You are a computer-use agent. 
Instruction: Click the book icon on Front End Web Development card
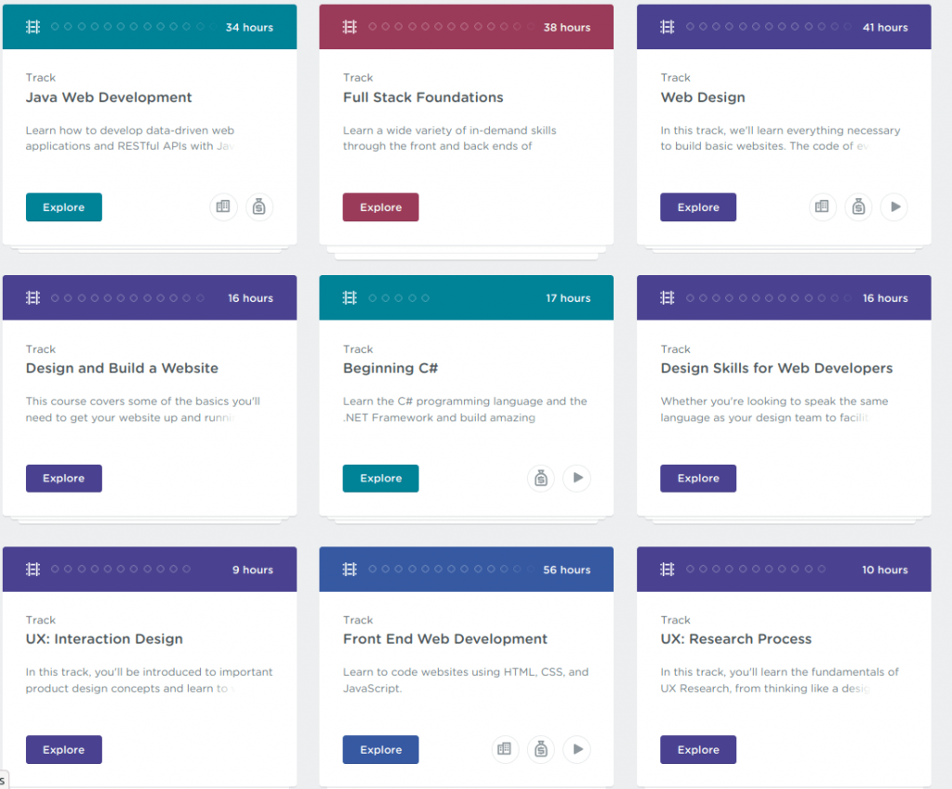(505, 750)
